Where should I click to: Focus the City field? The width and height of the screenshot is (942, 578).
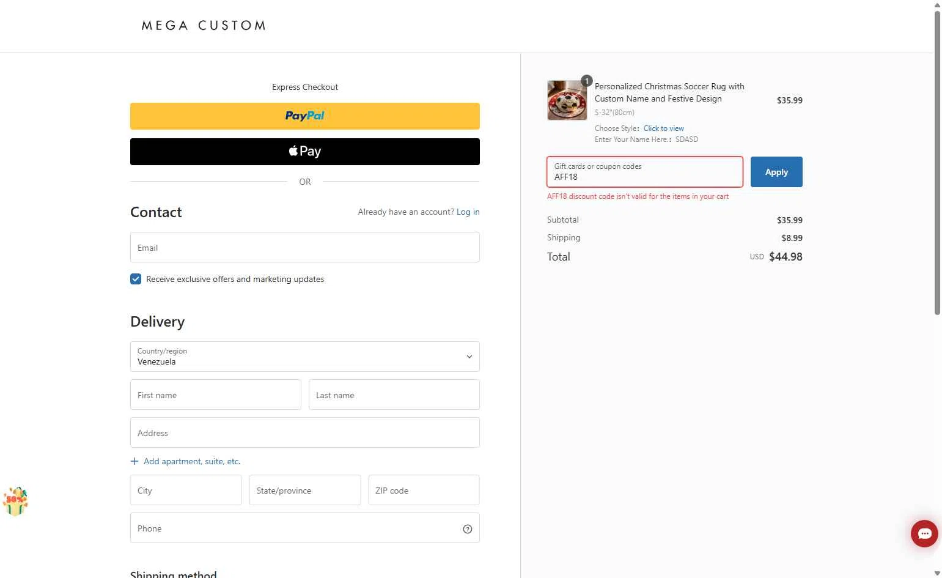tap(186, 490)
